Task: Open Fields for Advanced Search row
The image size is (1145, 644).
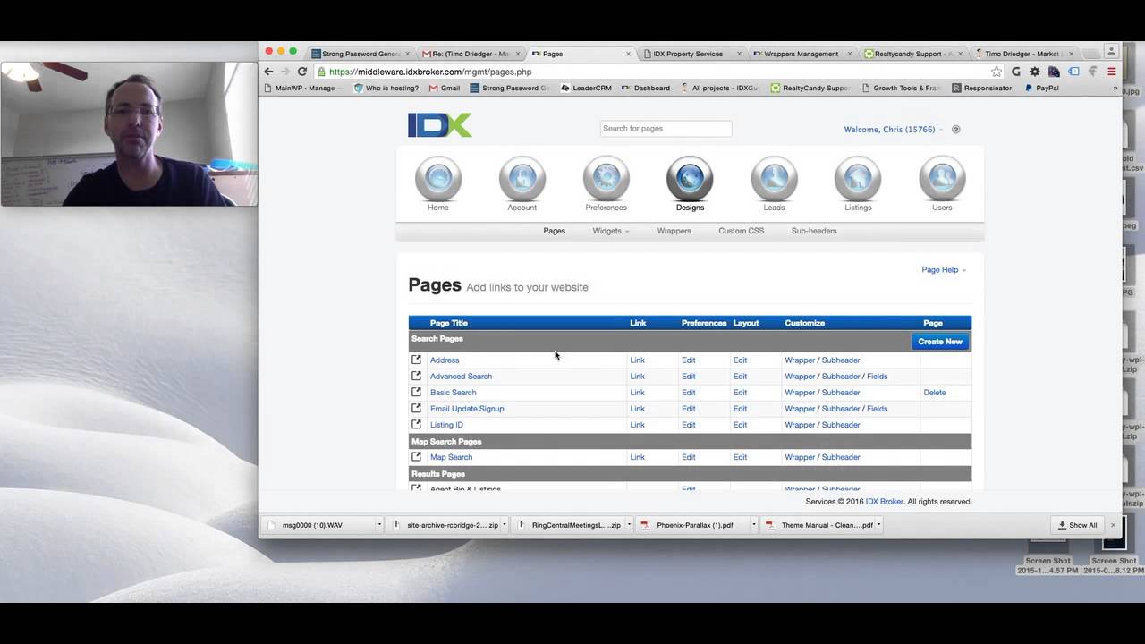Action: (877, 376)
